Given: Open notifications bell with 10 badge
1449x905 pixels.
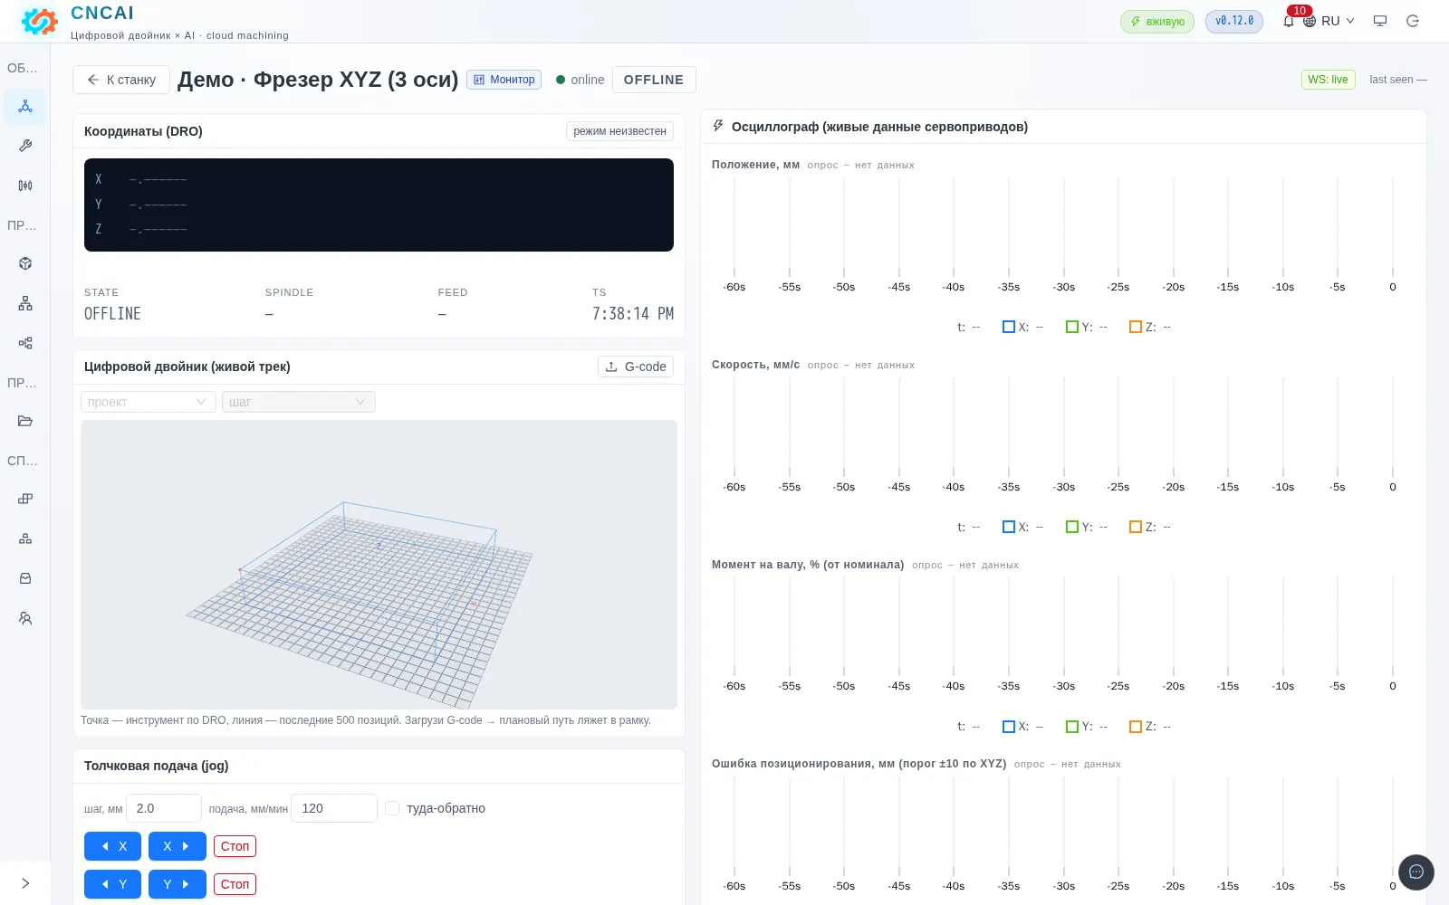Looking at the screenshot, I should coord(1289,21).
